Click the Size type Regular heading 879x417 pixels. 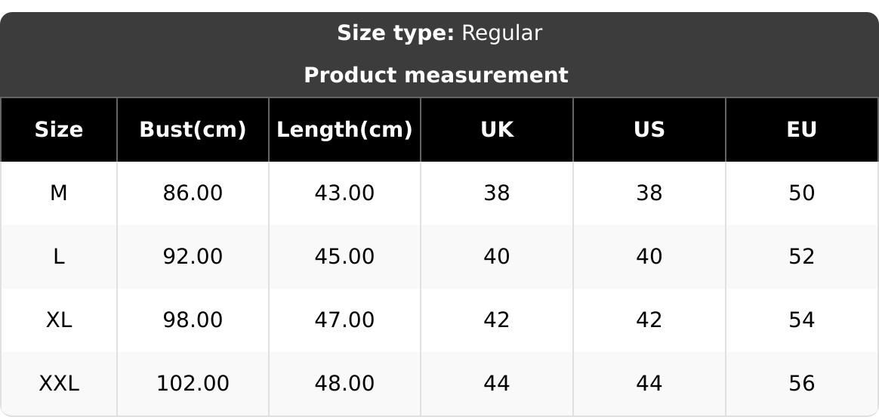pos(439,33)
